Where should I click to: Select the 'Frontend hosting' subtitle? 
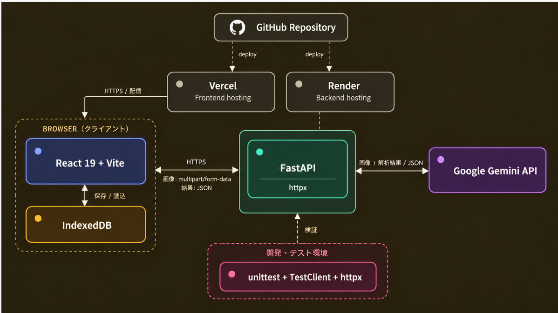223,98
